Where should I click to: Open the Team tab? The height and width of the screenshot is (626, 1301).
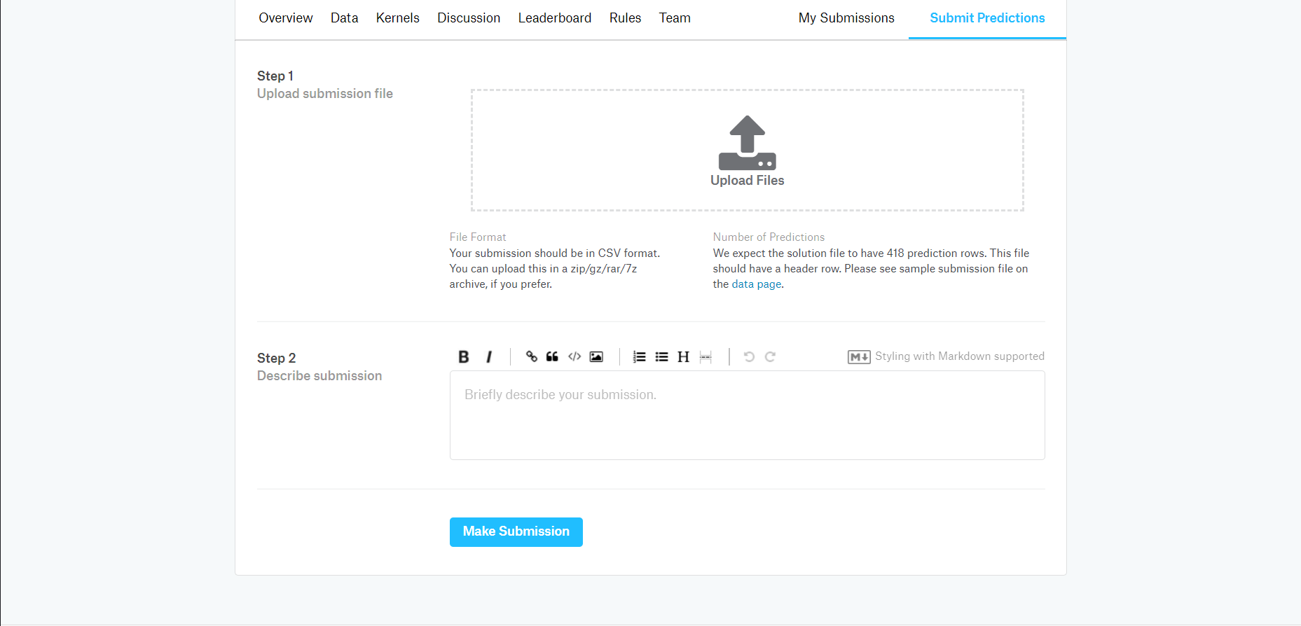675,18
